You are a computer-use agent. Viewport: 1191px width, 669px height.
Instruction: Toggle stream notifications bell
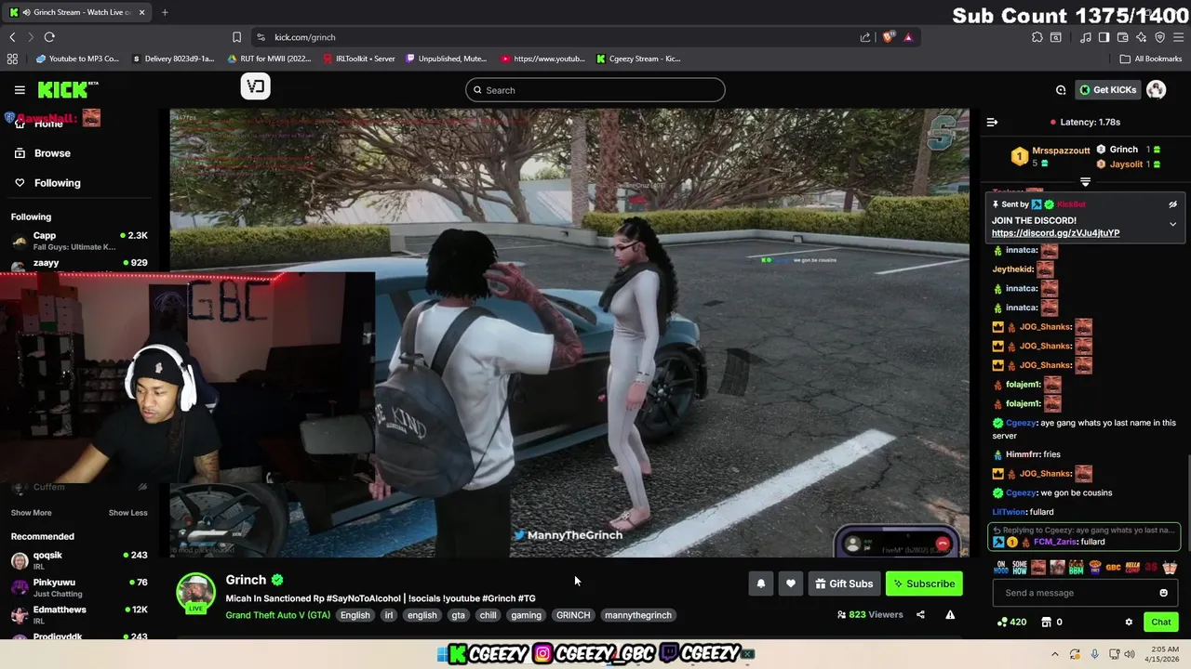760,584
